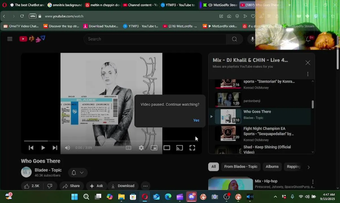Screen dimensions: 340x203
Task: Toggle closed captions on the player
Action: coord(128,148)
